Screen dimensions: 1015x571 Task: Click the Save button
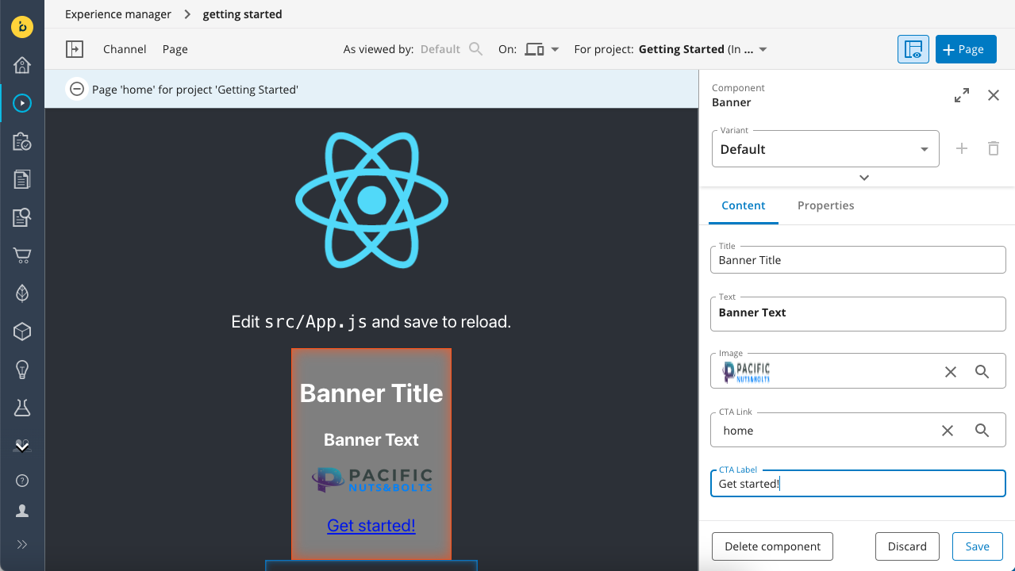point(977,546)
